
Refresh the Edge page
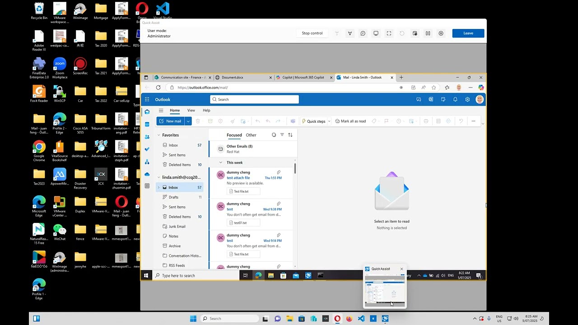point(158,88)
